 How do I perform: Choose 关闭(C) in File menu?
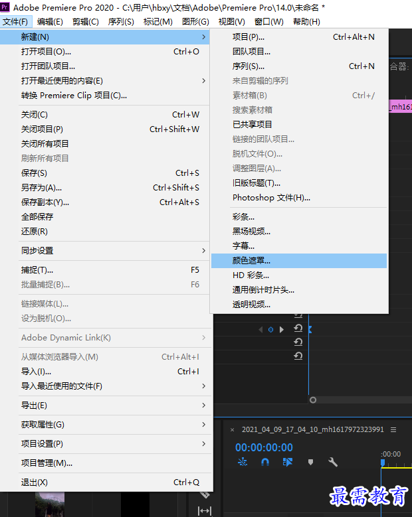[x=105, y=115]
